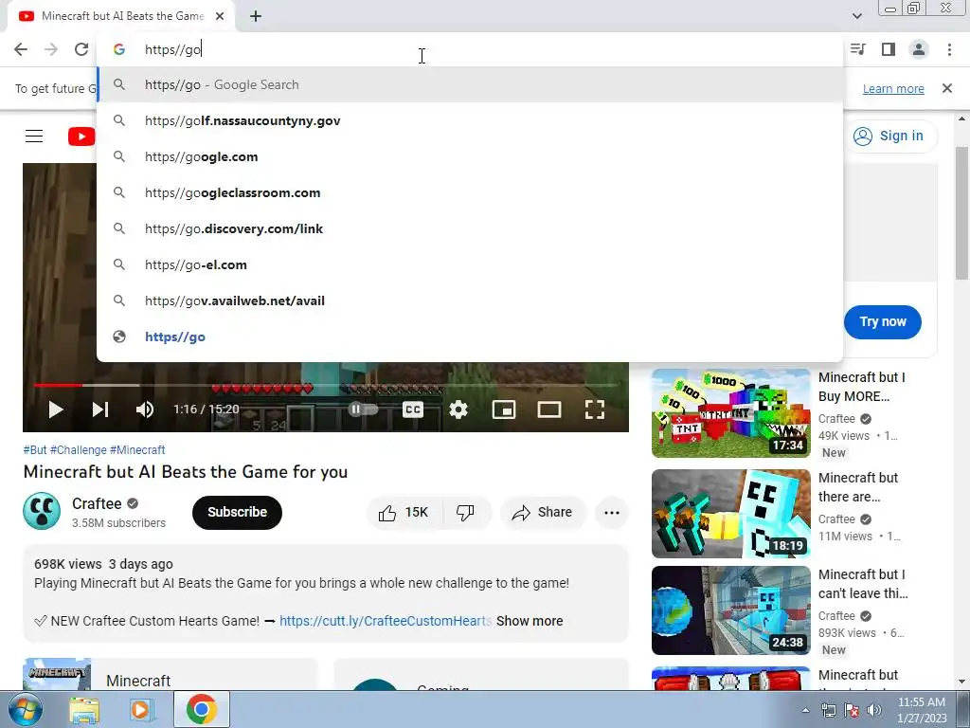Like the video (15K)
The width and height of the screenshot is (970, 728).
click(405, 512)
